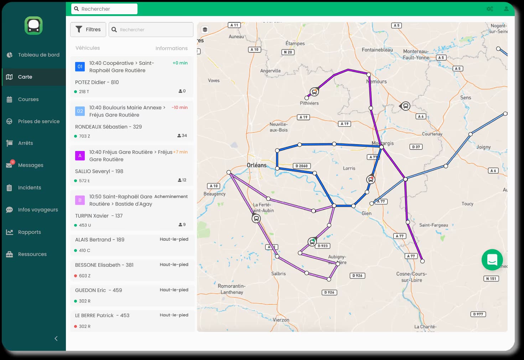Click the bus marker near D 923

pyautogui.click(x=312, y=242)
